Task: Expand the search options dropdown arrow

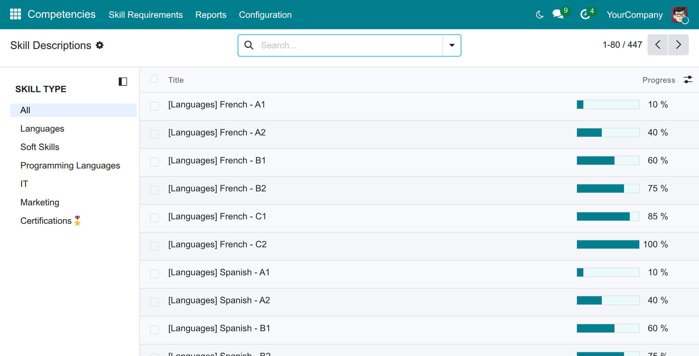Action: click(x=452, y=45)
